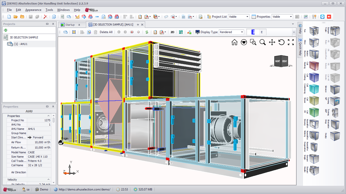
Task: Select the DX Coil component
Action: 314,112
